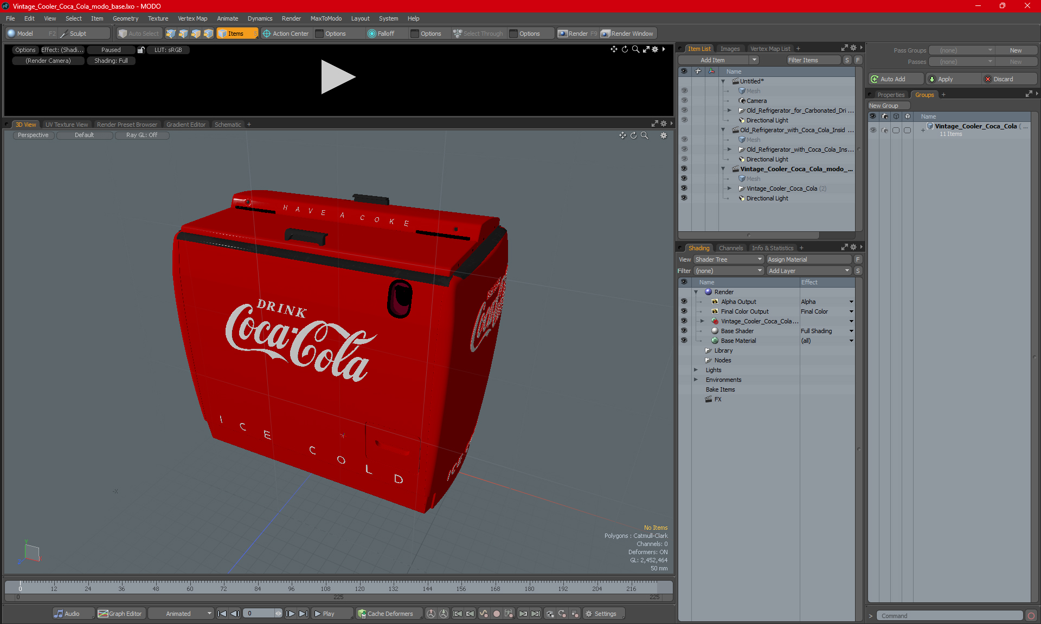1041x624 pixels.
Task: Collapse the Render shader tree node
Action: click(696, 292)
